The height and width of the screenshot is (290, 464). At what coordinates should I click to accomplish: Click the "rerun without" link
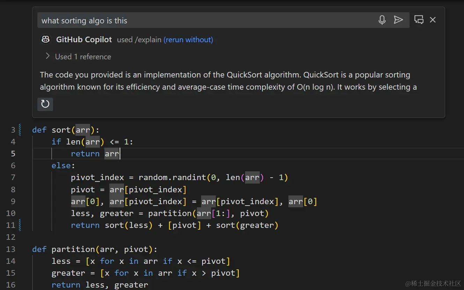pos(188,40)
